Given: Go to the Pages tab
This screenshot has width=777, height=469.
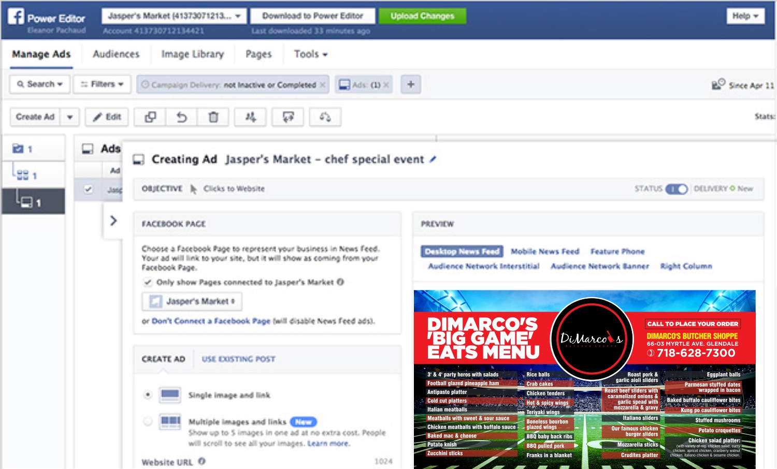Looking at the screenshot, I should pos(258,54).
